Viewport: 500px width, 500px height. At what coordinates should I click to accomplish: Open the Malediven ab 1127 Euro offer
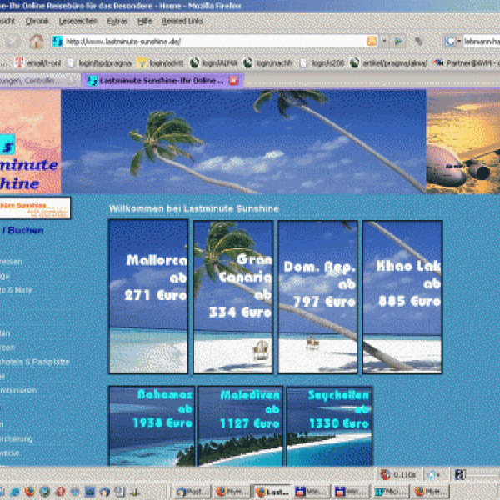240,426
